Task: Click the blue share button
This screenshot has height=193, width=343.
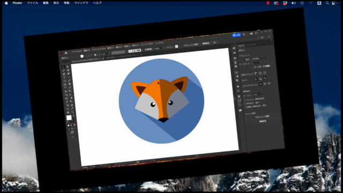Action: tap(236, 35)
